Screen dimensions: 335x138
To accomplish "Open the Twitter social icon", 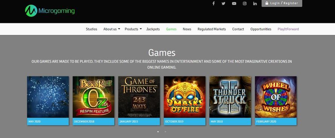I will (224, 3).
